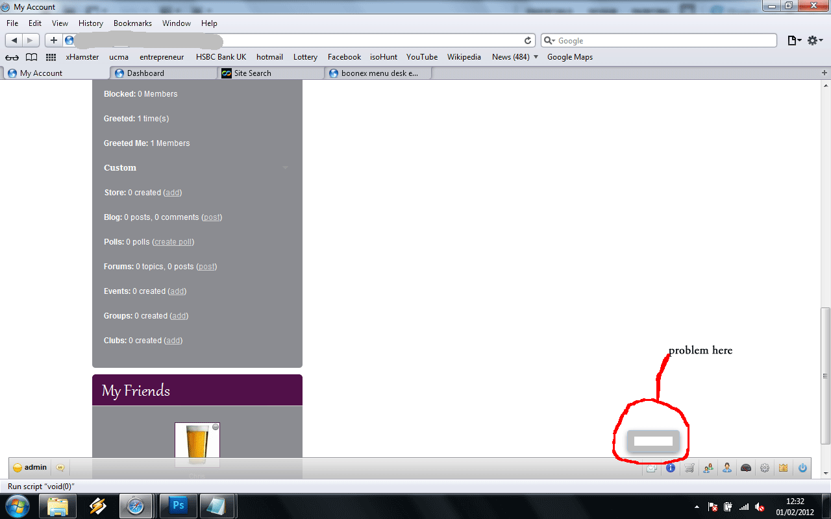The height and width of the screenshot is (519, 831).
Task: Click the add bookmark plus button
Action: pyautogui.click(x=53, y=40)
